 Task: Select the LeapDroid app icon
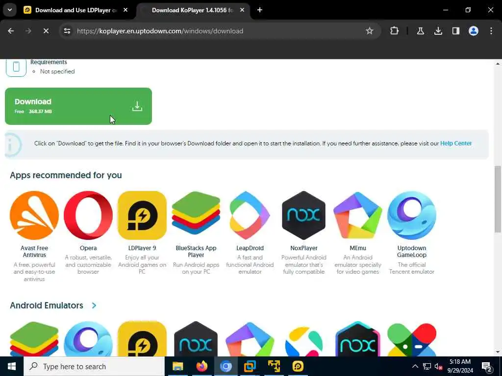pyautogui.click(x=250, y=215)
